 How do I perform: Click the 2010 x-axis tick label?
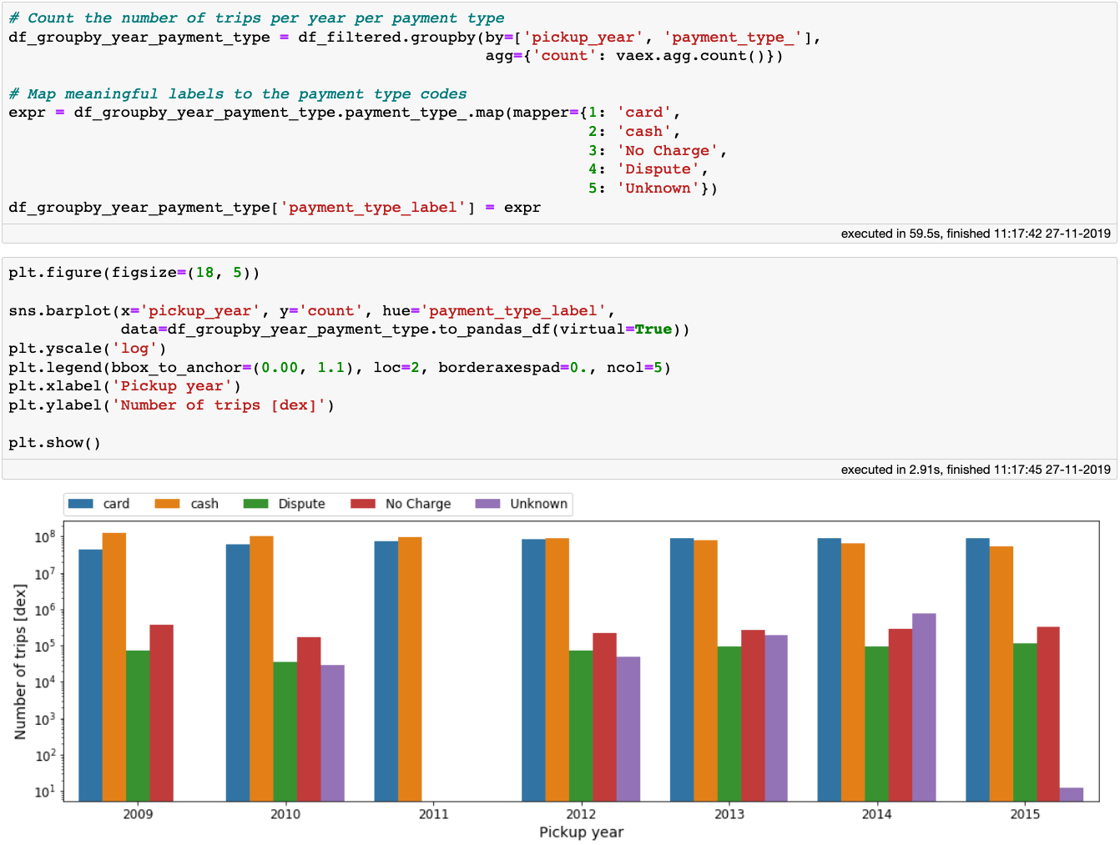coord(285,814)
